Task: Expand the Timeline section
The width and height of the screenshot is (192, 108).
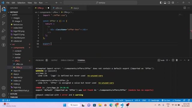Action: (14, 97)
